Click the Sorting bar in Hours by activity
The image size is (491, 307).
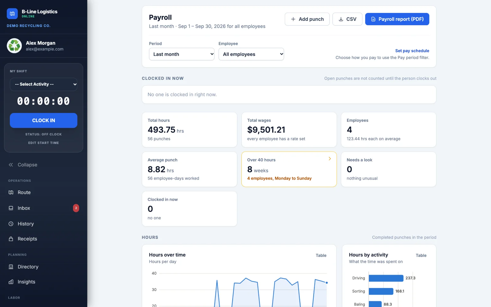tap(381, 291)
